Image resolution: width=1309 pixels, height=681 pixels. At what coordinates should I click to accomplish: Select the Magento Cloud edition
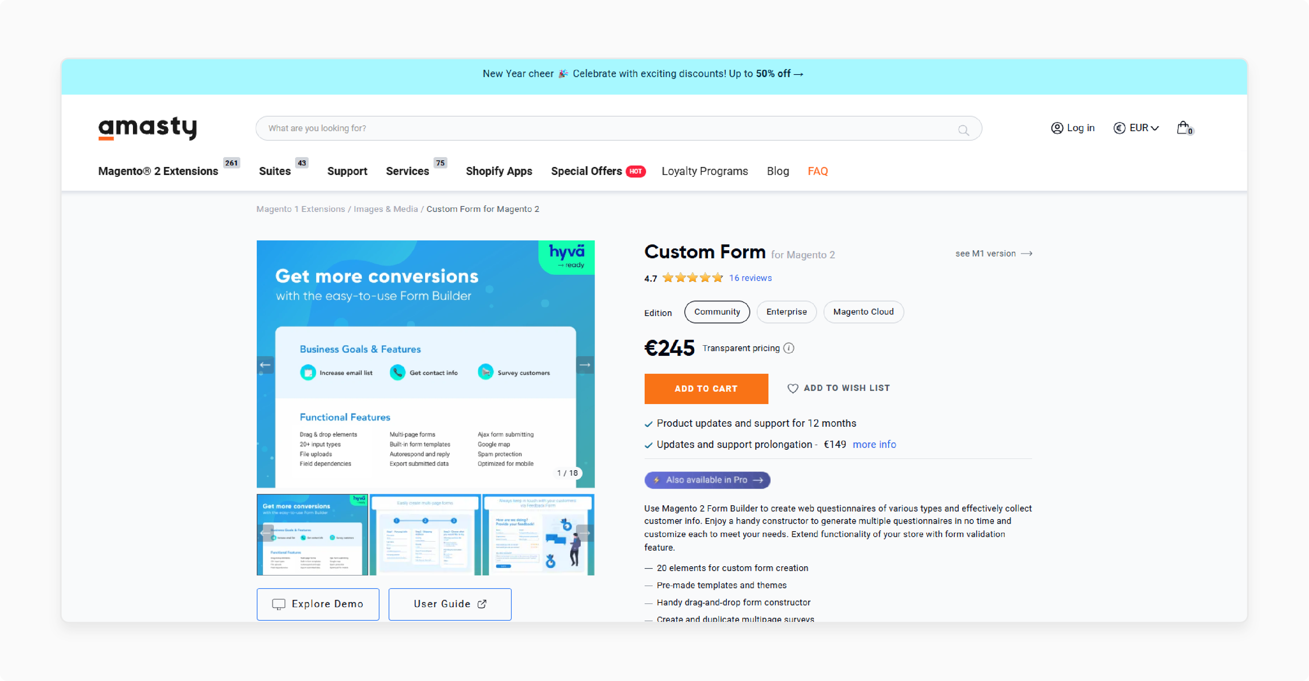[x=863, y=312]
